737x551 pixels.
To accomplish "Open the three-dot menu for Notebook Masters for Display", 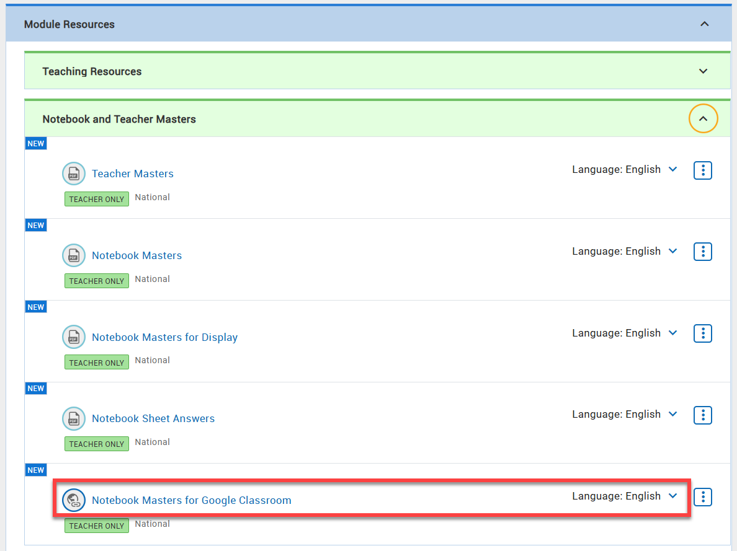I will point(703,333).
